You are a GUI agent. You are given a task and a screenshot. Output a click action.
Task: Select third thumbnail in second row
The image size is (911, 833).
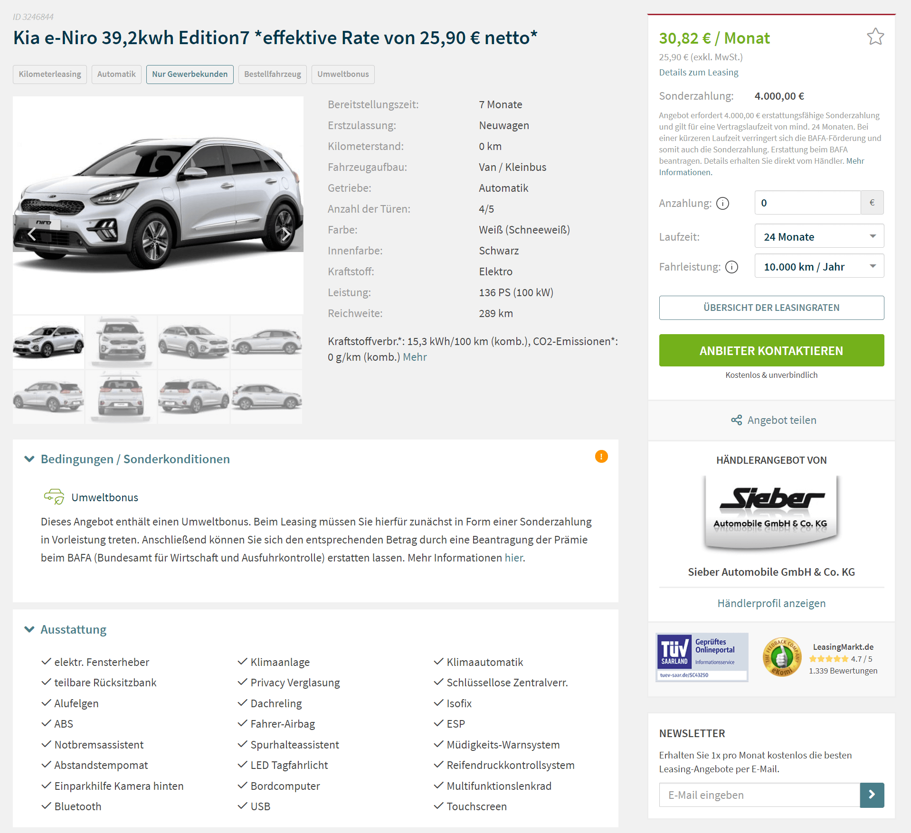click(194, 397)
